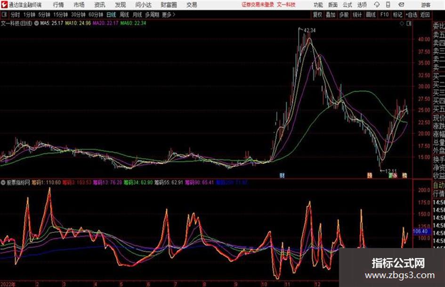Click the +自选 add to watchlist button

pos(412,15)
